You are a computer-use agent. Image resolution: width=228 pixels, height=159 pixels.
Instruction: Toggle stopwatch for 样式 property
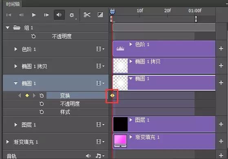[42, 112]
